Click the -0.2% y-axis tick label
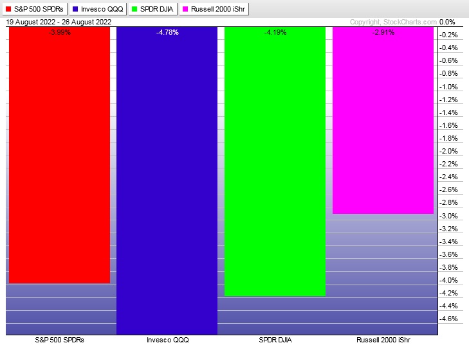The width and height of the screenshot is (469, 352). coord(448,35)
